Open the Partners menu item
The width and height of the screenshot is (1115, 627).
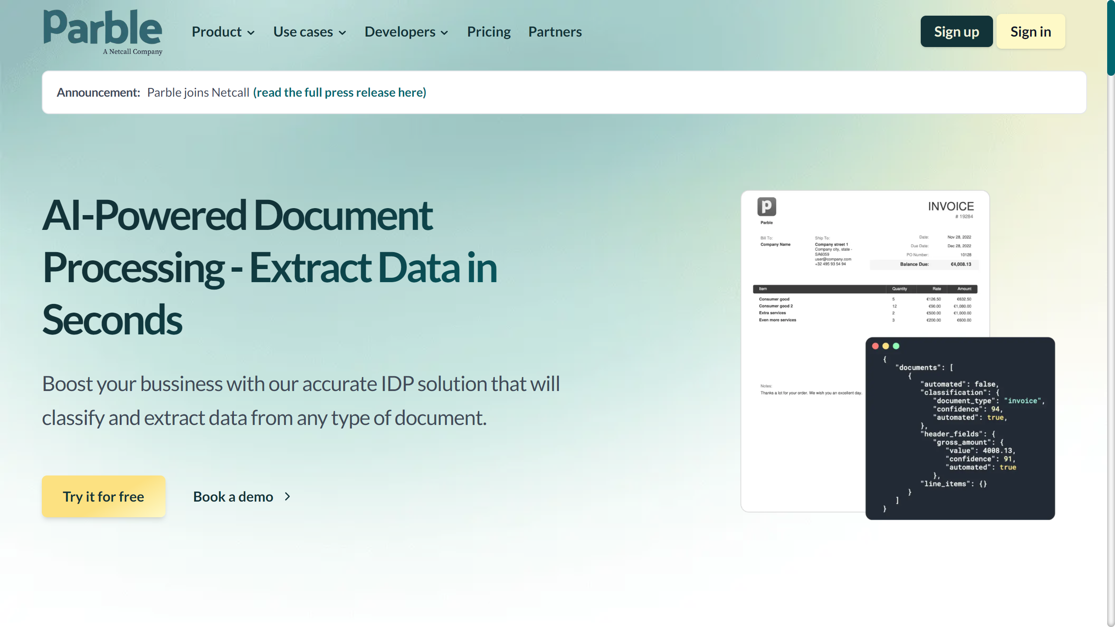[555, 32]
